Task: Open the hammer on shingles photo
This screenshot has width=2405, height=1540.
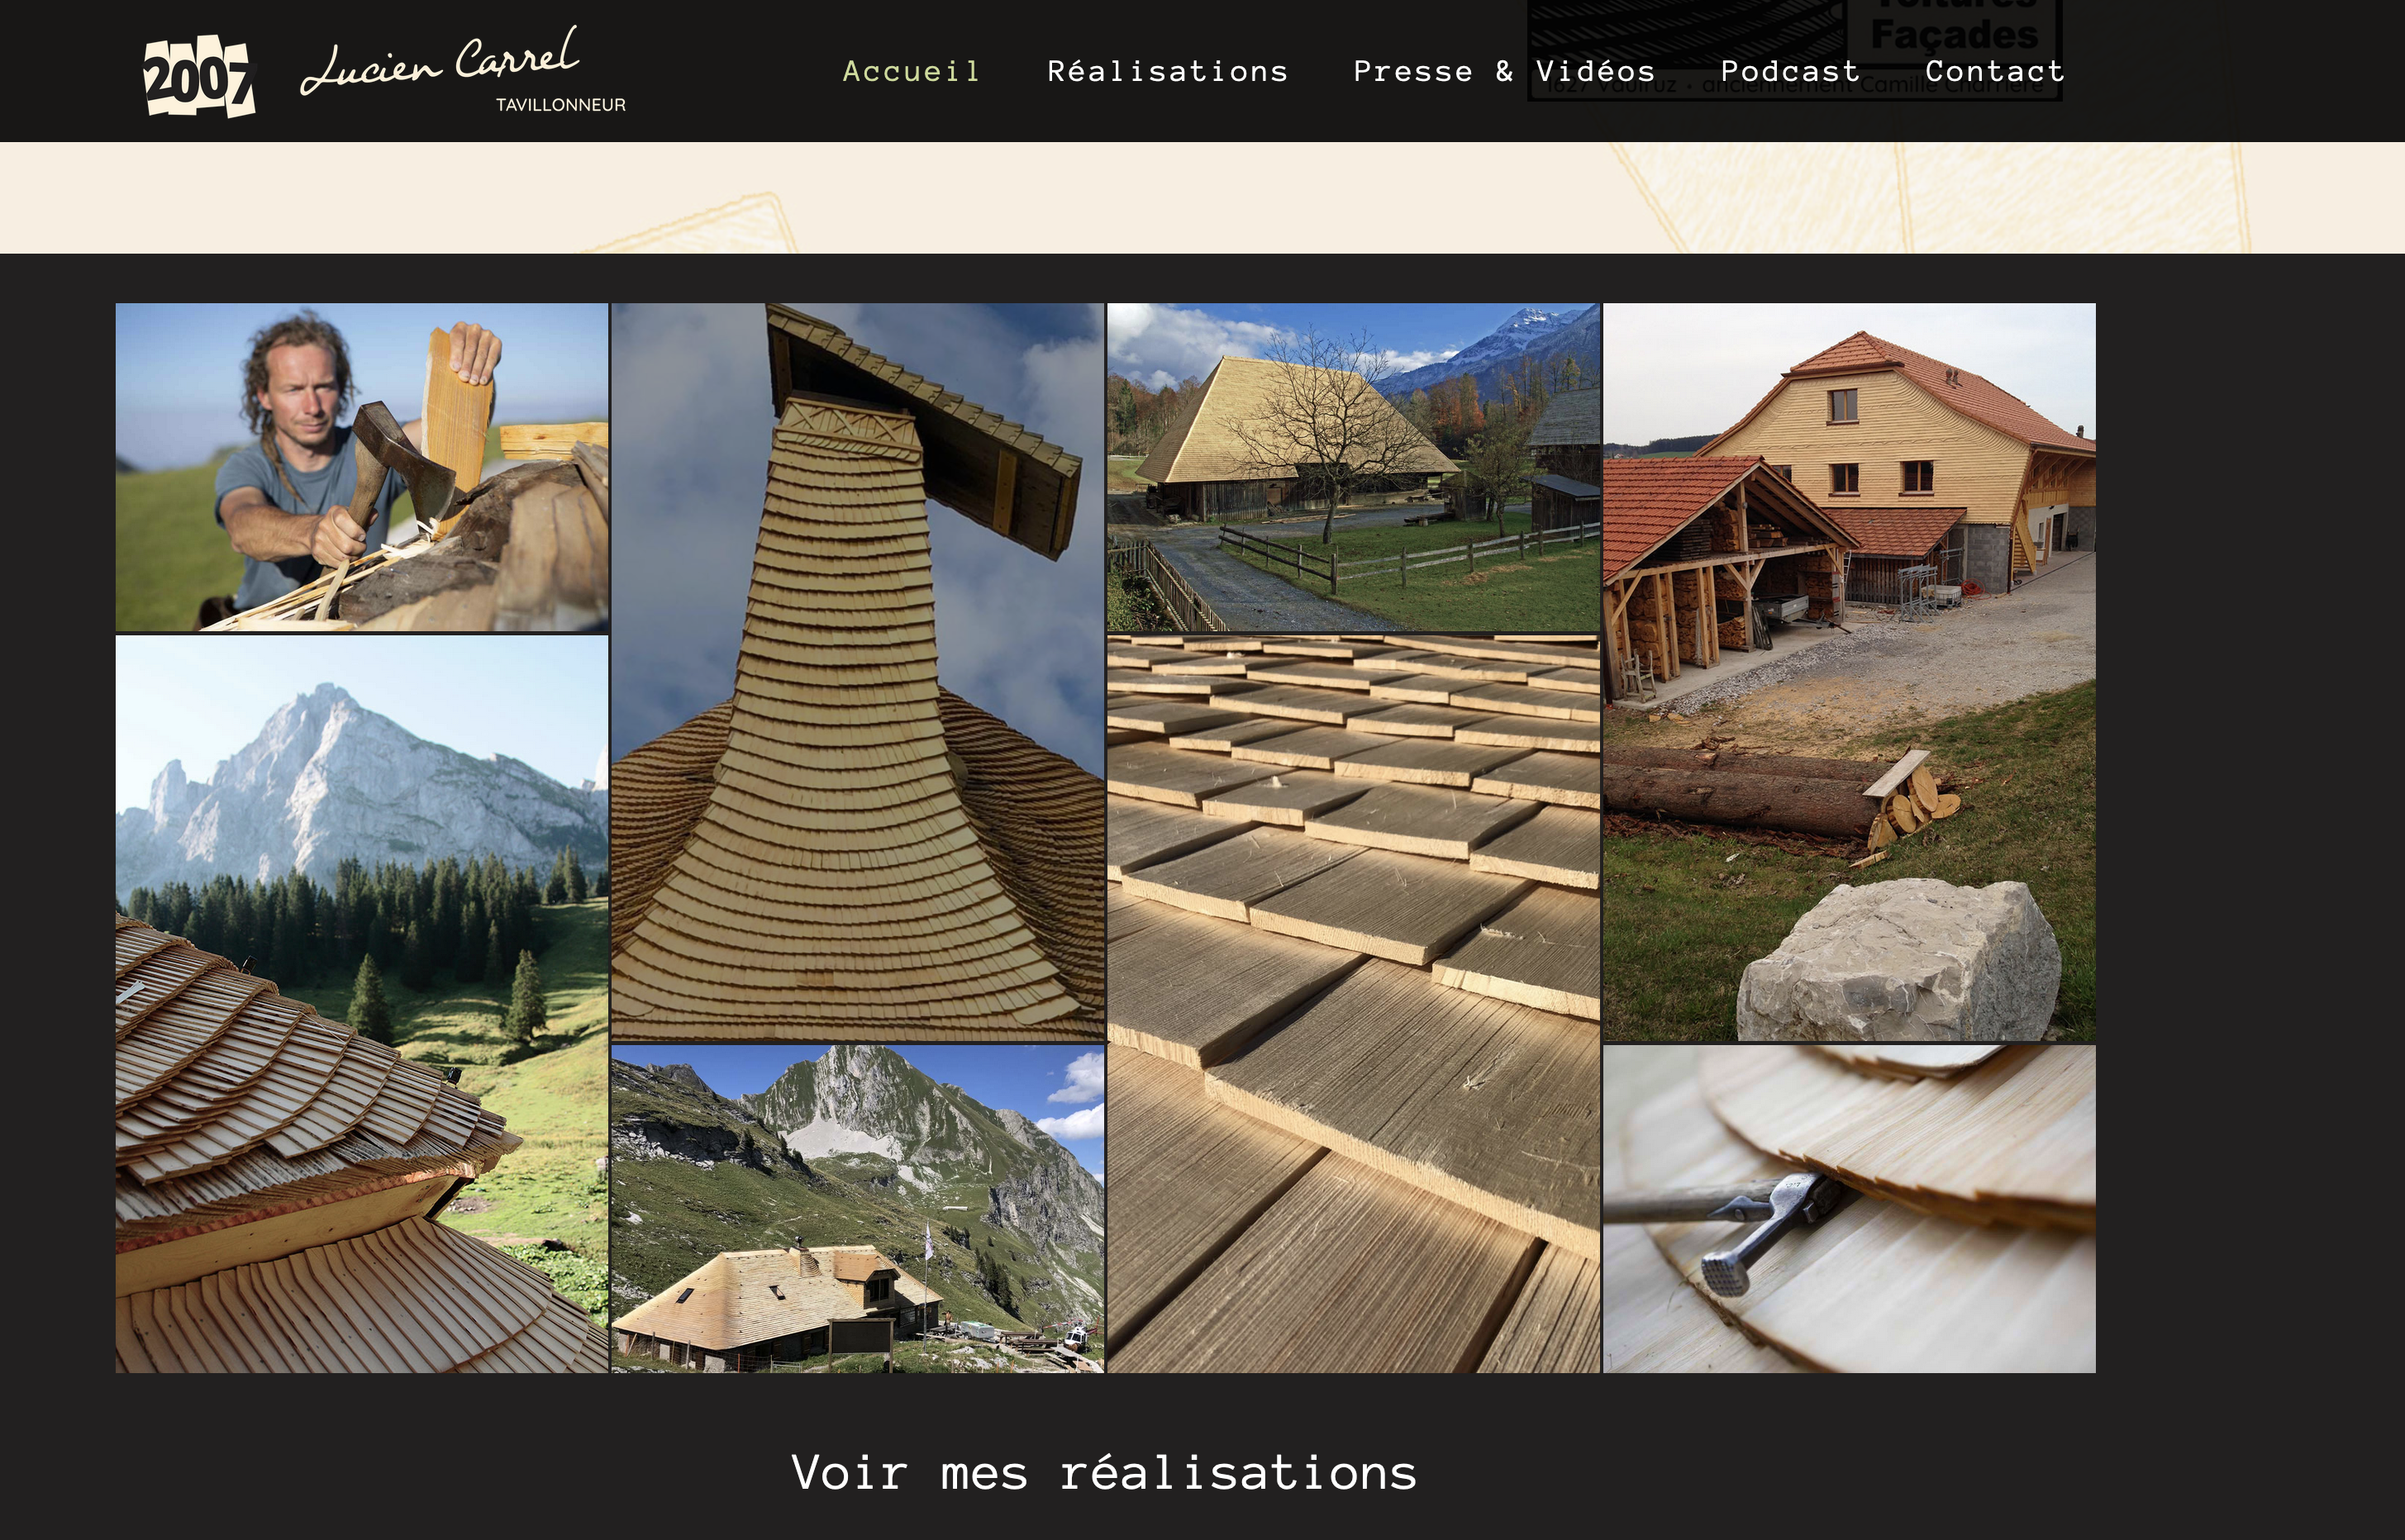Action: [1849, 1209]
